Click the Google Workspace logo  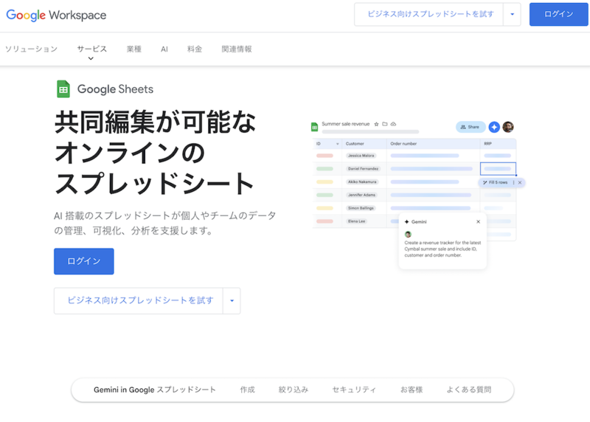tap(57, 15)
